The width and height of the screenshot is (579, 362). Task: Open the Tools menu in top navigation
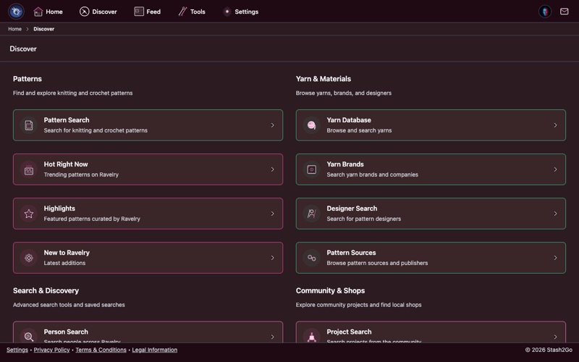tap(192, 12)
